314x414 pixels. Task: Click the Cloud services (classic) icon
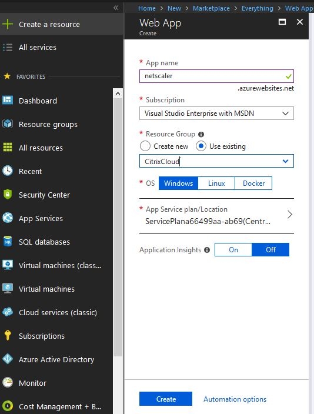tap(8, 312)
